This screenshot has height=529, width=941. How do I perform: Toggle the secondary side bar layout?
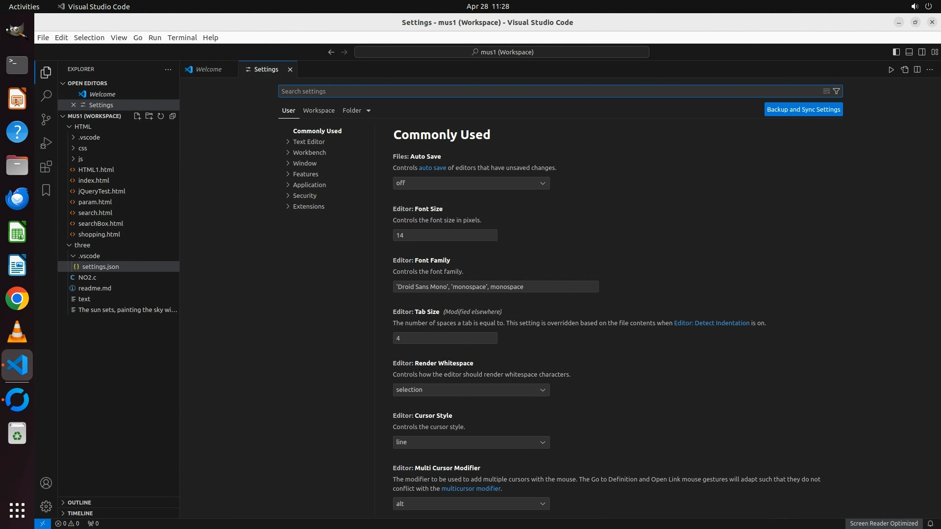(x=921, y=52)
